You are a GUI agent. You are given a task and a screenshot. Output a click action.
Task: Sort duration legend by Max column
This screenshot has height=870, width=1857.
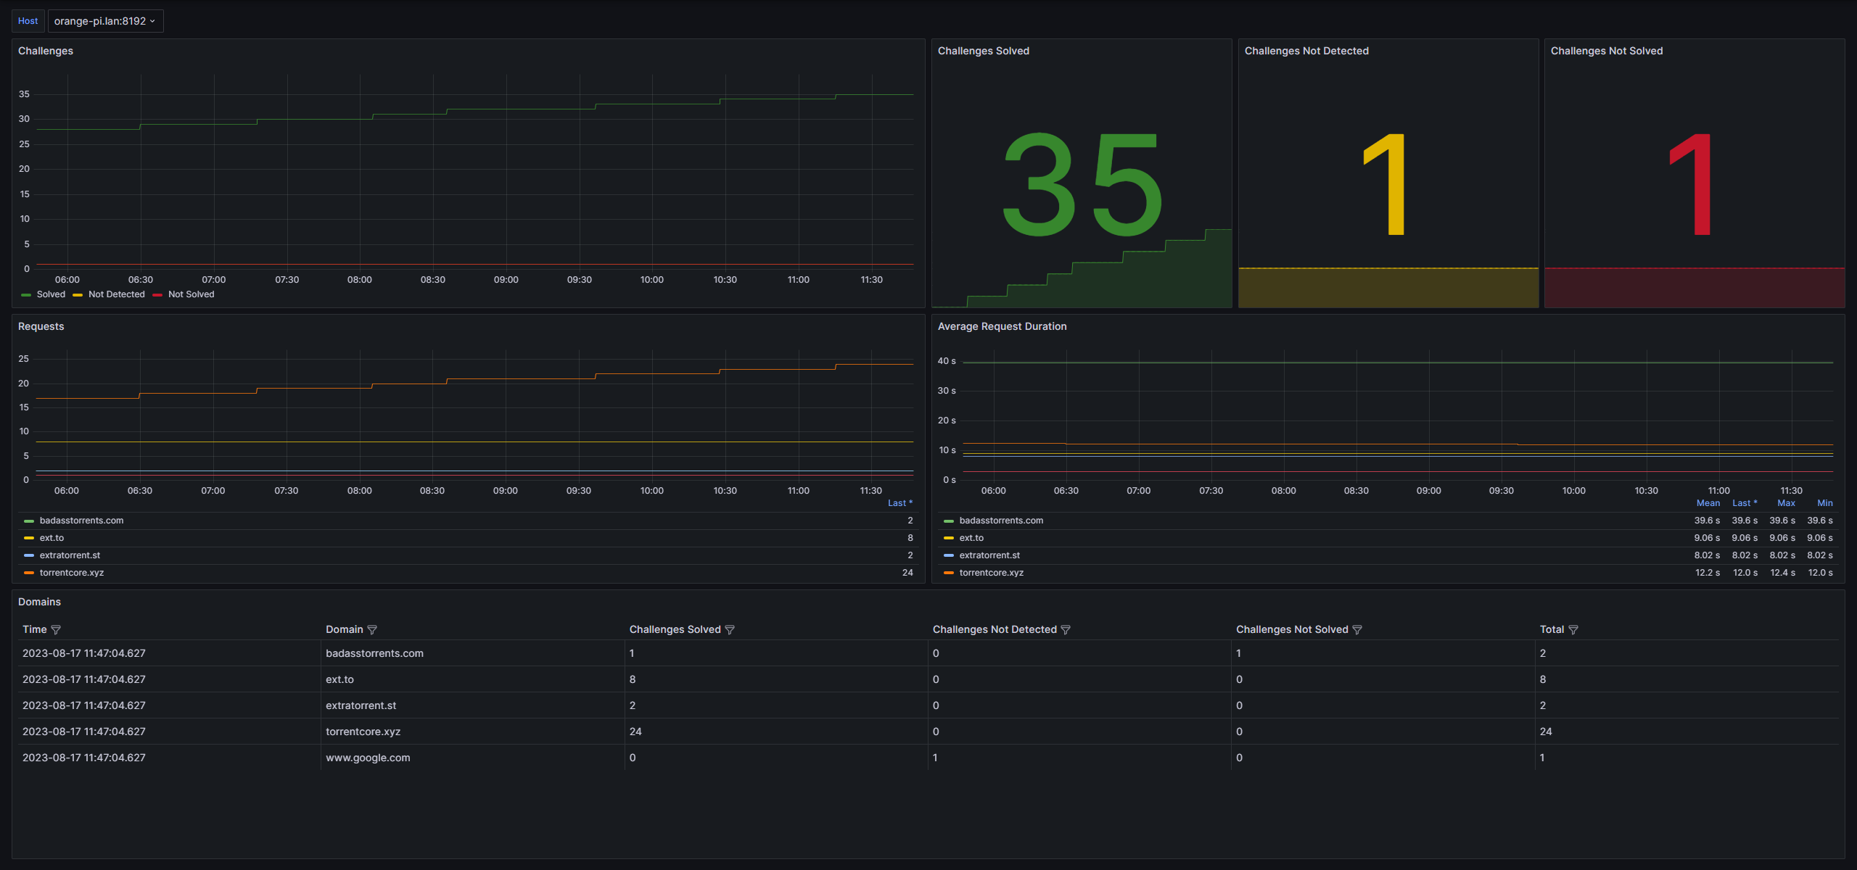point(1786,503)
